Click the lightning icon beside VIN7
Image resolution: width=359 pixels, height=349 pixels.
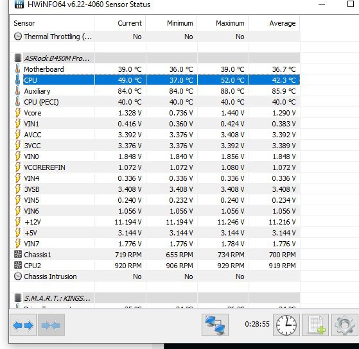17,244
